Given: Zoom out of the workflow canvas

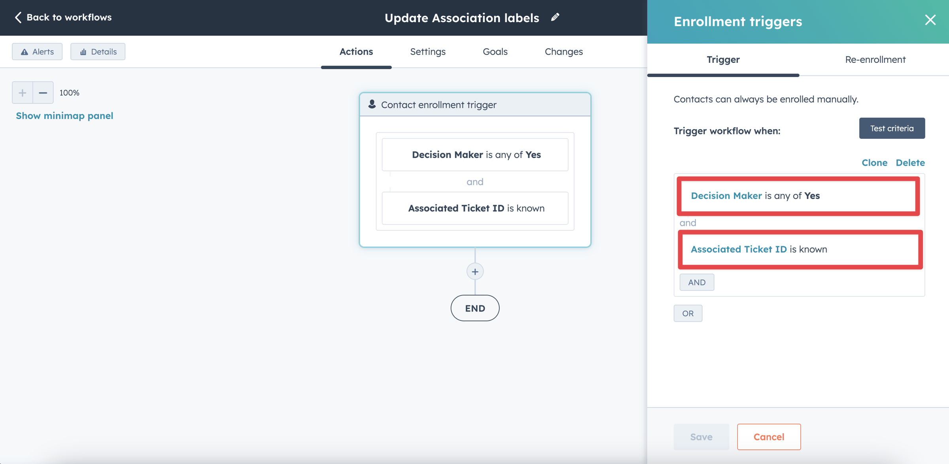Looking at the screenshot, I should (43, 92).
